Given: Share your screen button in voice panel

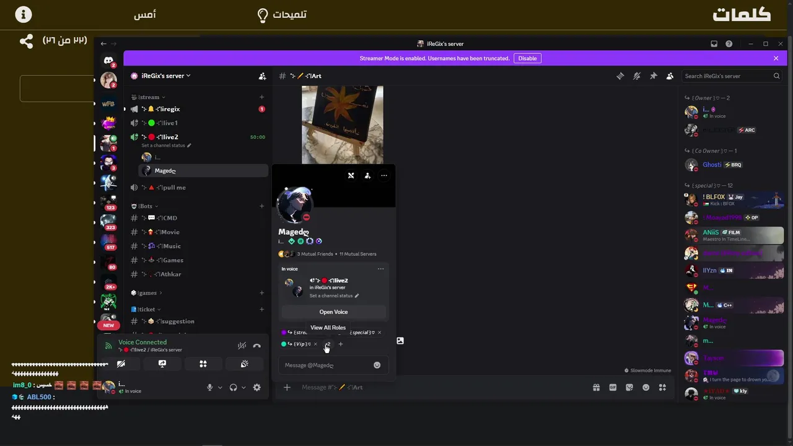Looking at the screenshot, I should (162, 364).
